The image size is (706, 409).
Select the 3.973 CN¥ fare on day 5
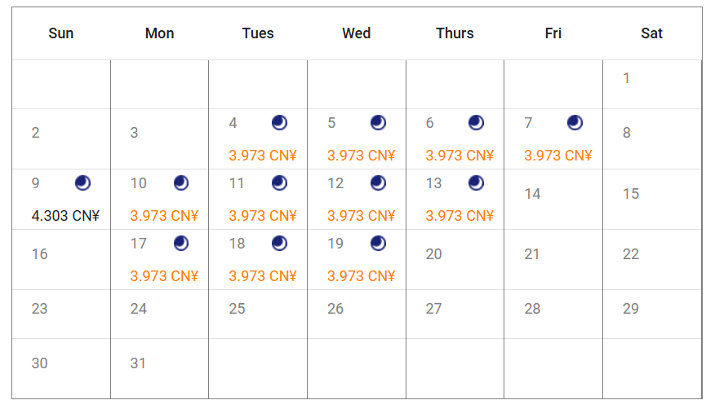coord(361,156)
